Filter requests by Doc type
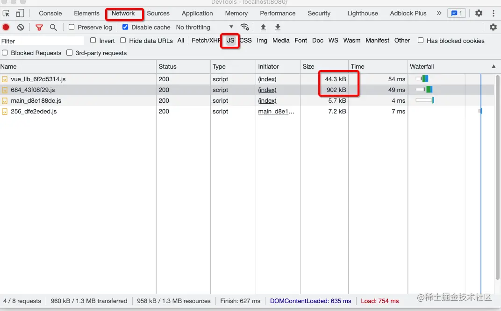The width and height of the screenshot is (501, 311). [318, 41]
